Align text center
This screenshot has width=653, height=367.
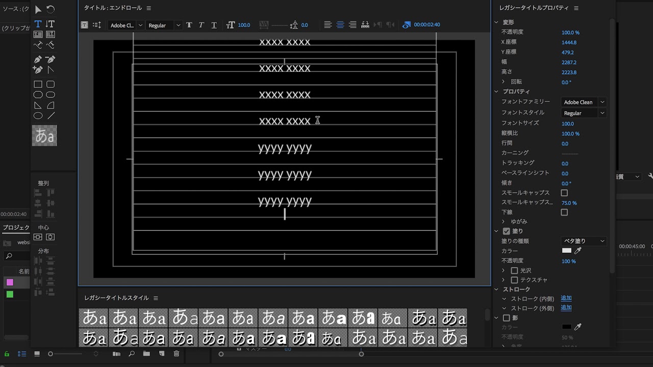tap(340, 24)
